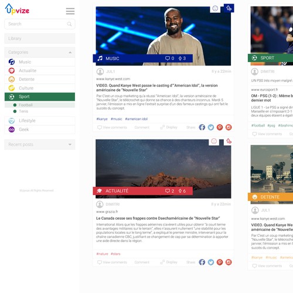
Task: Click the #nature hashtag
Action: [x=103, y=254]
